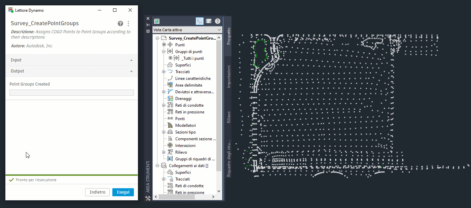This screenshot has height=208, width=471.
Task: Toggle the tree view display icon
Action: coord(200,21)
